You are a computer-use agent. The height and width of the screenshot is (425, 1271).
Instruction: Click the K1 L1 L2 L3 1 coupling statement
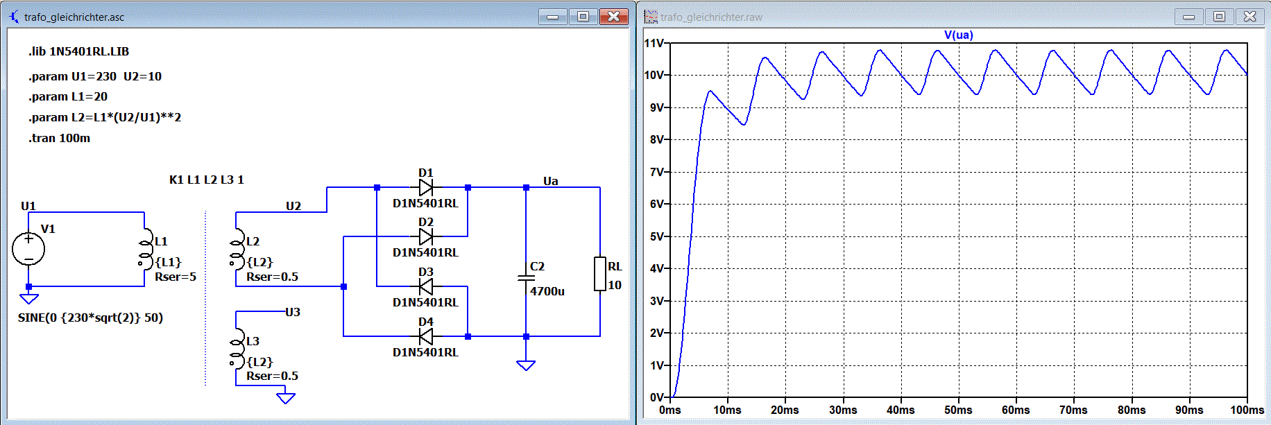pos(207,180)
